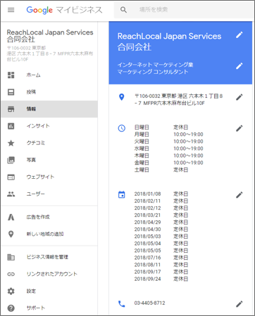Image resolution: width=255 pixels, height=316 pixels.
Task: Click the インサイト bar chart icon
Action: 11,126
